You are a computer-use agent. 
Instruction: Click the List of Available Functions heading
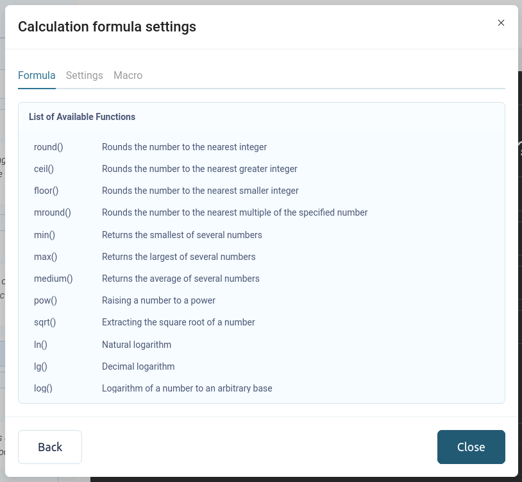(82, 117)
